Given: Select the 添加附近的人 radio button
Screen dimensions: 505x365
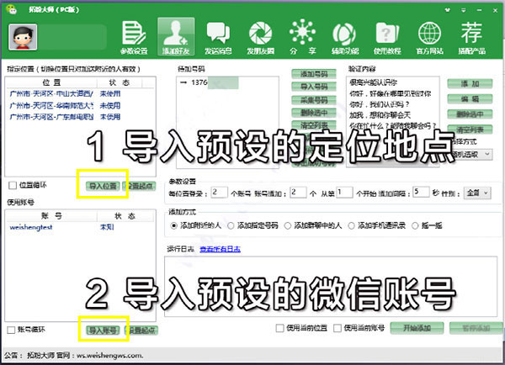Looking at the screenshot, I should (x=173, y=225).
